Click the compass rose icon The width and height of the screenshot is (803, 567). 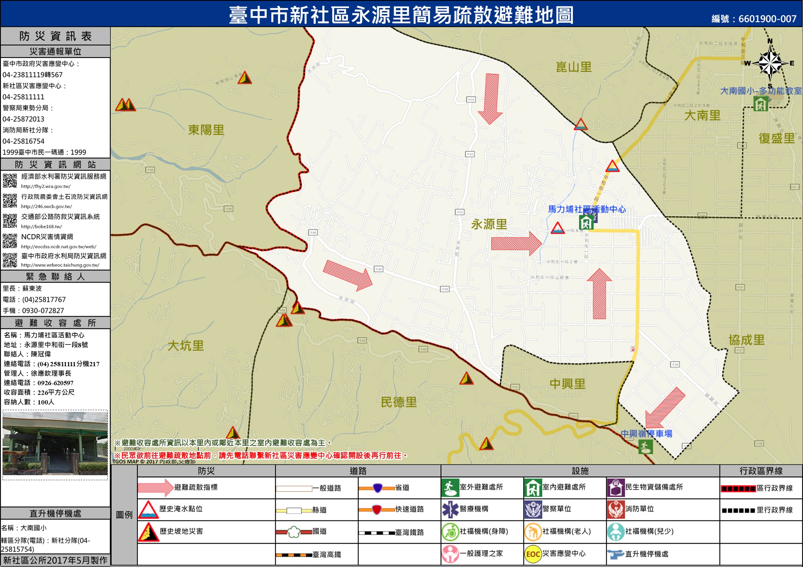tap(770, 64)
